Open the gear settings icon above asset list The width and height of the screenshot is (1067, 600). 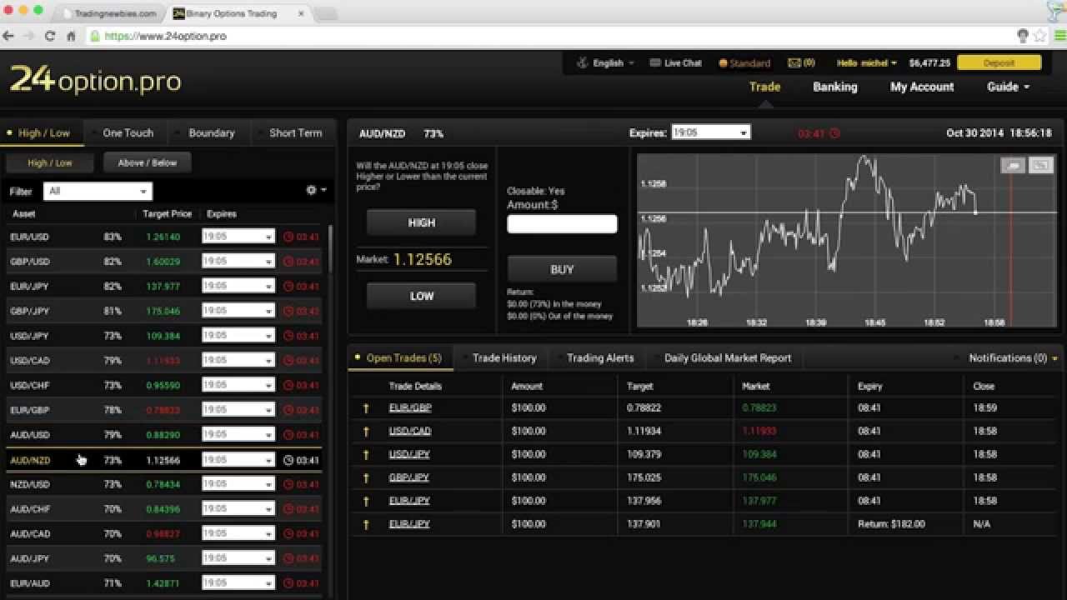311,190
